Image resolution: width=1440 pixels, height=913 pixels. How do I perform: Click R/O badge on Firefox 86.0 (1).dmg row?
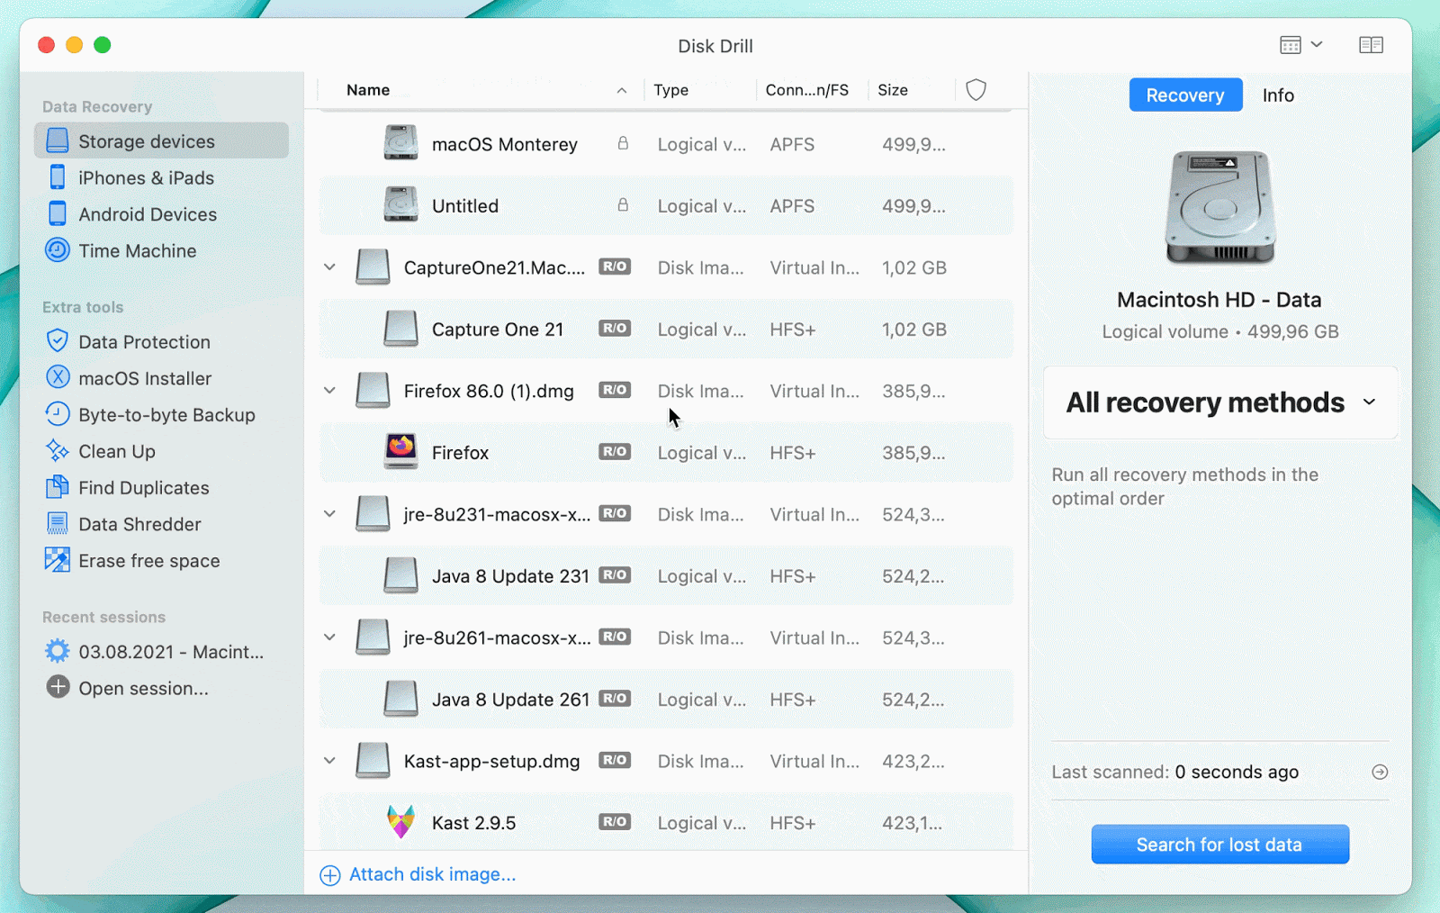pyautogui.click(x=615, y=390)
